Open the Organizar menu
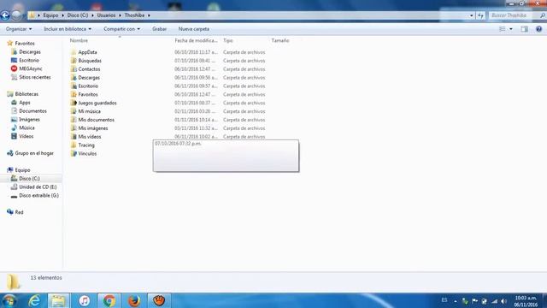Viewport: 547px width, 308px height. [x=19, y=29]
